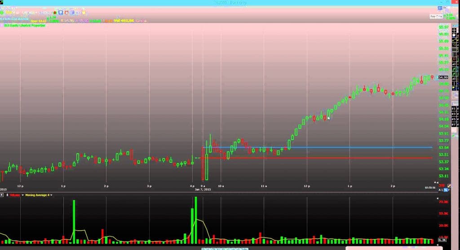Open the Volume indicator dropdown
The height and width of the screenshot is (250, 460).
(x=22, y=195)
